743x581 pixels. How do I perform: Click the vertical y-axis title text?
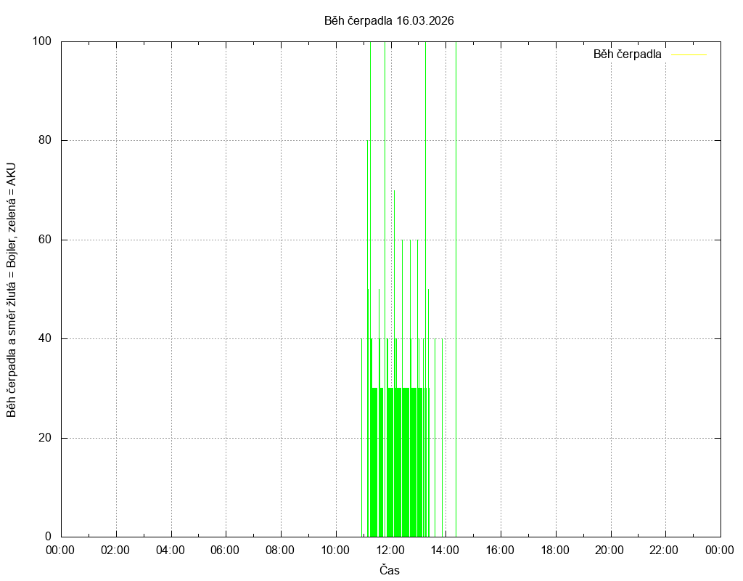pos(12,289)
